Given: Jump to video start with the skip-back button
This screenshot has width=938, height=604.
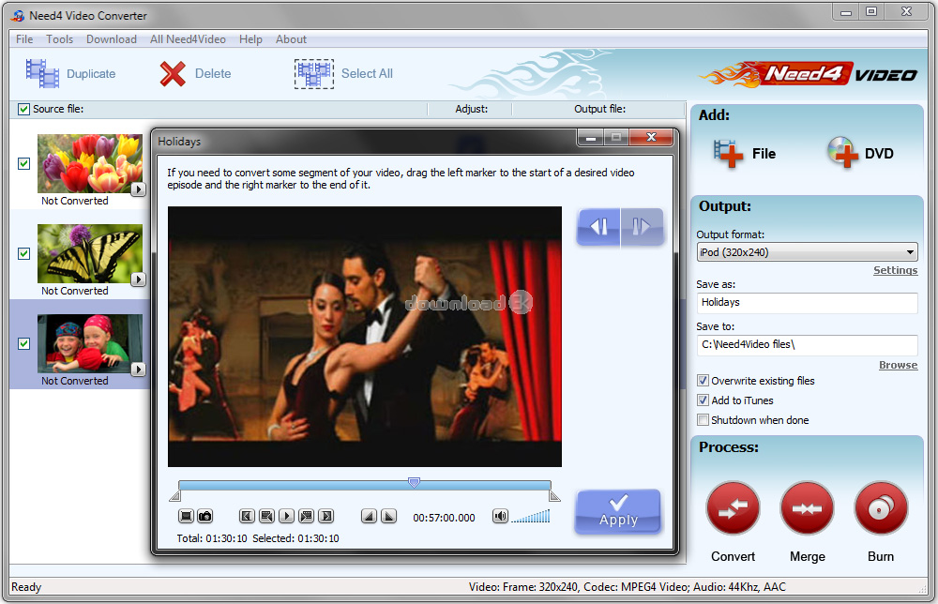Looking at the screenshot, I should click(247, 516).
